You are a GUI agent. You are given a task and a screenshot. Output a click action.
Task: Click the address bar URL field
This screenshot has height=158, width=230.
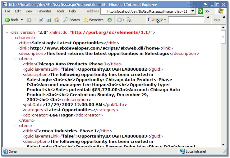tap(146, 11)
